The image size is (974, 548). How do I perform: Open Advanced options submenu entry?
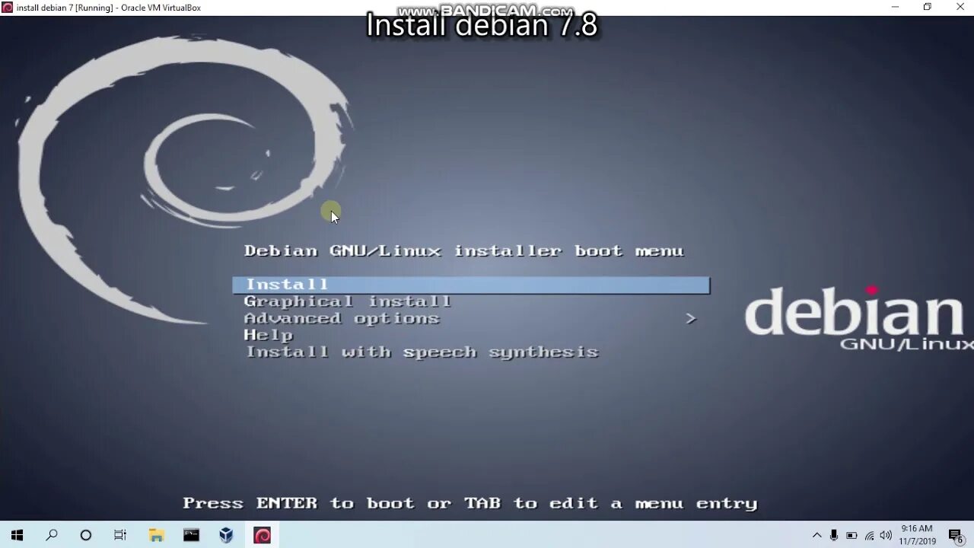pos(342,318)
